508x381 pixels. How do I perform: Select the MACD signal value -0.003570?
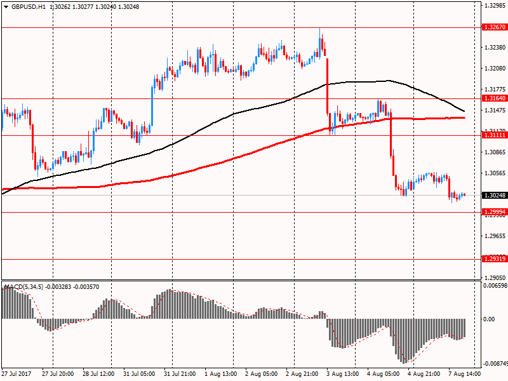(86, 287)
